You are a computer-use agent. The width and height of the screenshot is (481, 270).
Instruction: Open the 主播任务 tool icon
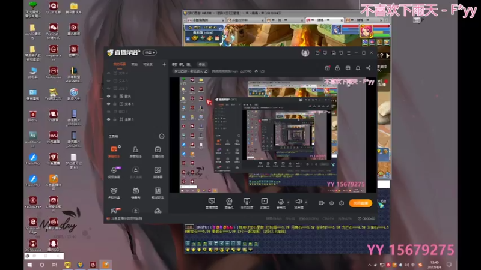pos(158,152)
